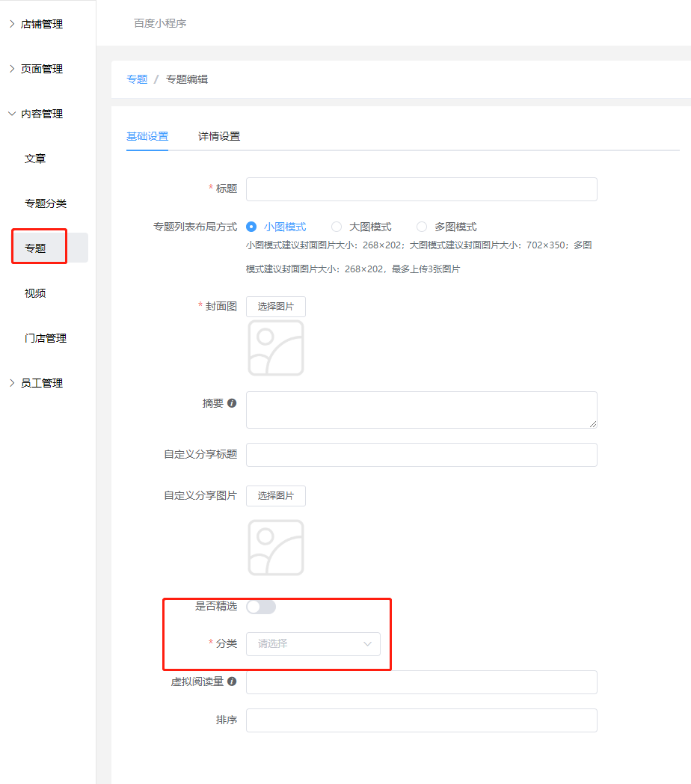
Task: Click the info icon beside 摘要
Action: 232,403
